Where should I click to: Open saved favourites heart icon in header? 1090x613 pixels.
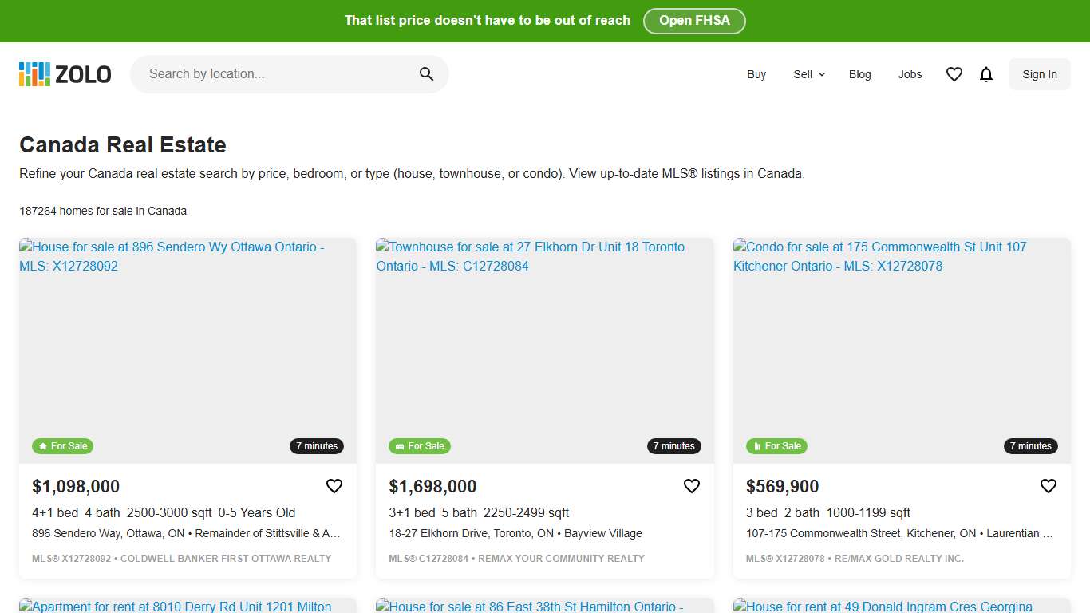point(954,74)
